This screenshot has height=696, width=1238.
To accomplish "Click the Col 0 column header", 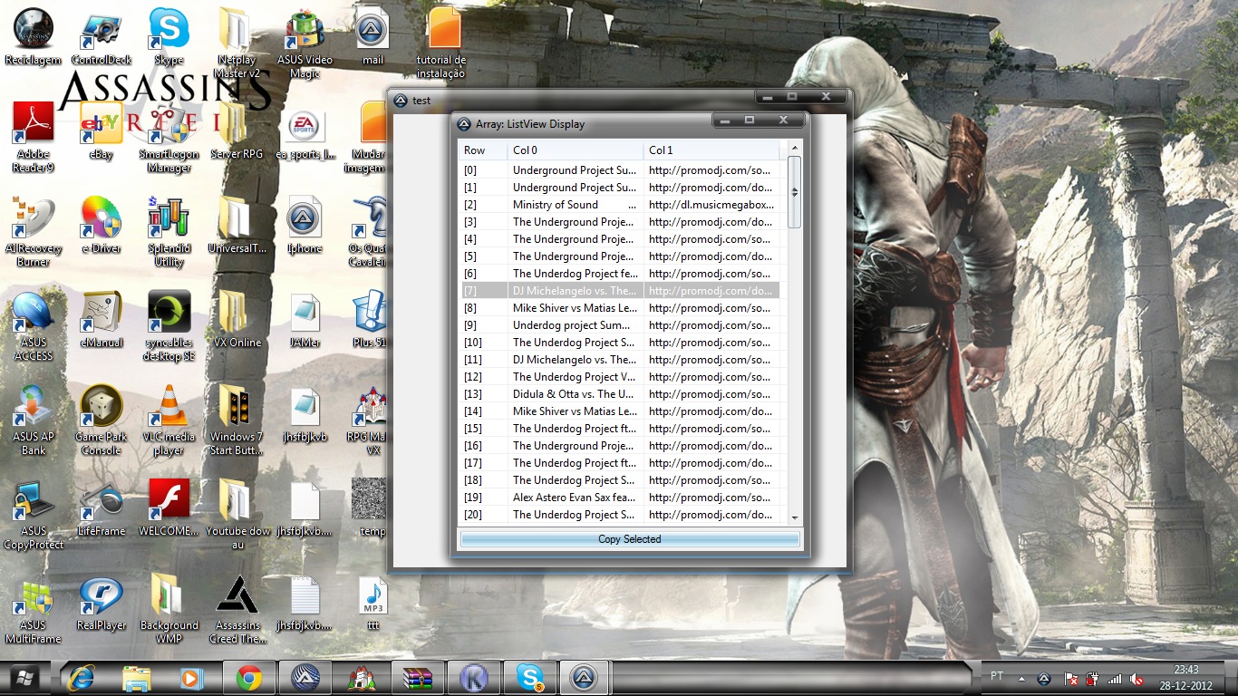I will coord(575,150).
